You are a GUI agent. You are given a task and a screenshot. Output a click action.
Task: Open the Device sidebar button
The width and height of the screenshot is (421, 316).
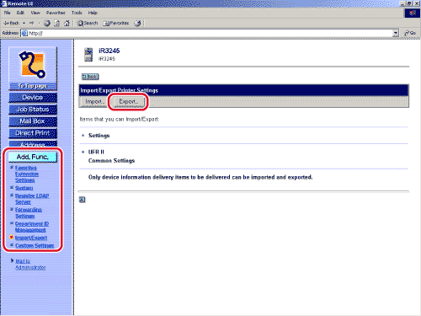33,98
